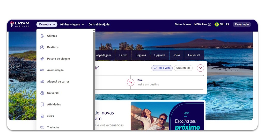Click the Brazil flag icon

[x=217, y=24]
